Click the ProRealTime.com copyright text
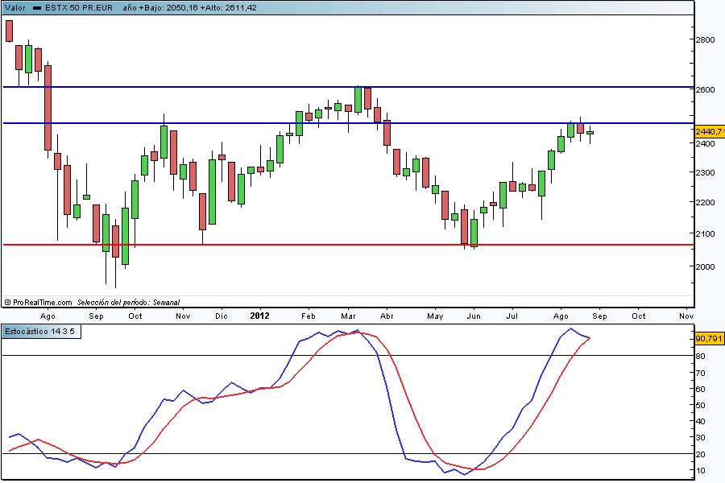This screenshot has height=483, width=725. pyautogui.click(x=39, y=302)
